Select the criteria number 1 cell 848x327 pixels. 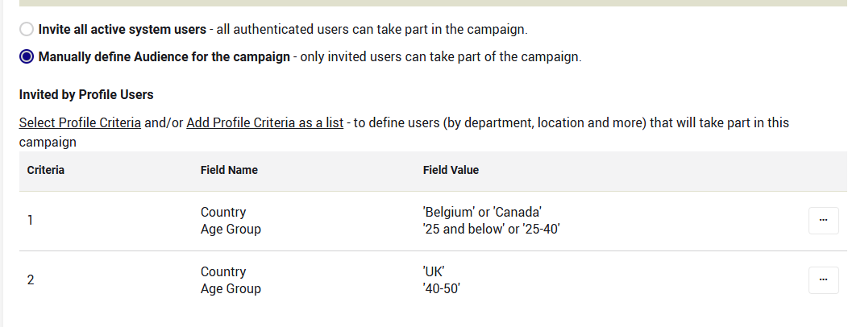click(31, 220)
